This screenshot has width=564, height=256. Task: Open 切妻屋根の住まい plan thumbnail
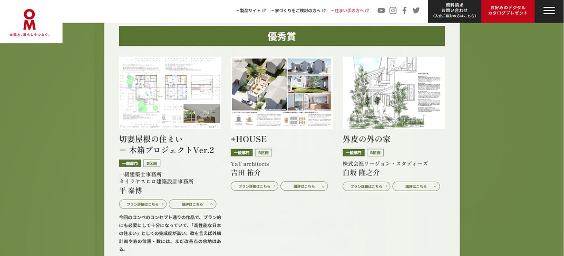170,93
